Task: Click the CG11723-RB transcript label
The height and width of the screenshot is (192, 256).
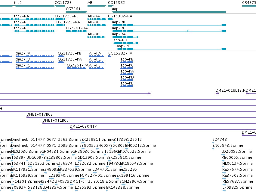Action: pos(66,16)
